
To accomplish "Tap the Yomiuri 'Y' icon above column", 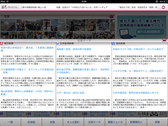I will [113, 43].
